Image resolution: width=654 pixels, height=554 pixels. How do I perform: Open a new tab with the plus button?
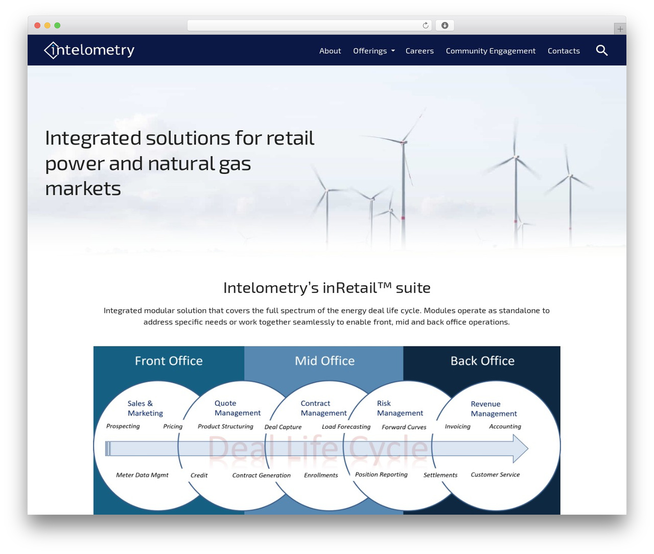620,29
